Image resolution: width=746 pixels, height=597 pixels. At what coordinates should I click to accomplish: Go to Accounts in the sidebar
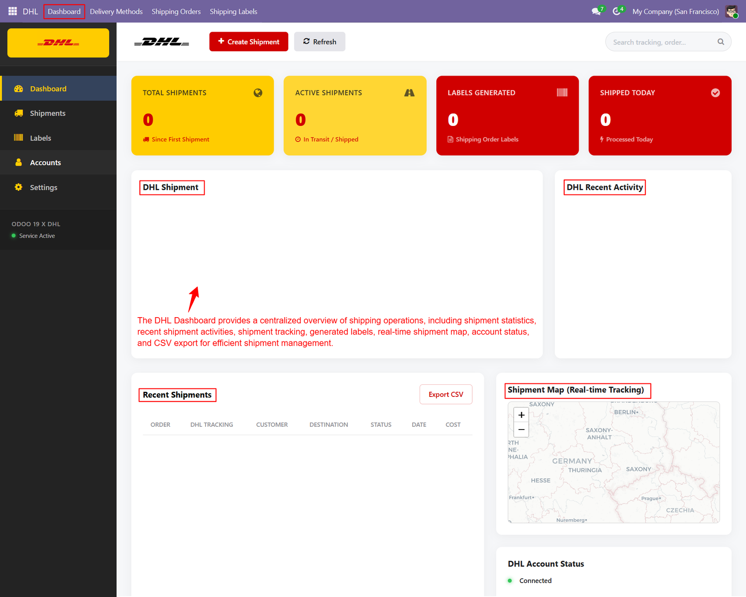click(x=58, y=162)
